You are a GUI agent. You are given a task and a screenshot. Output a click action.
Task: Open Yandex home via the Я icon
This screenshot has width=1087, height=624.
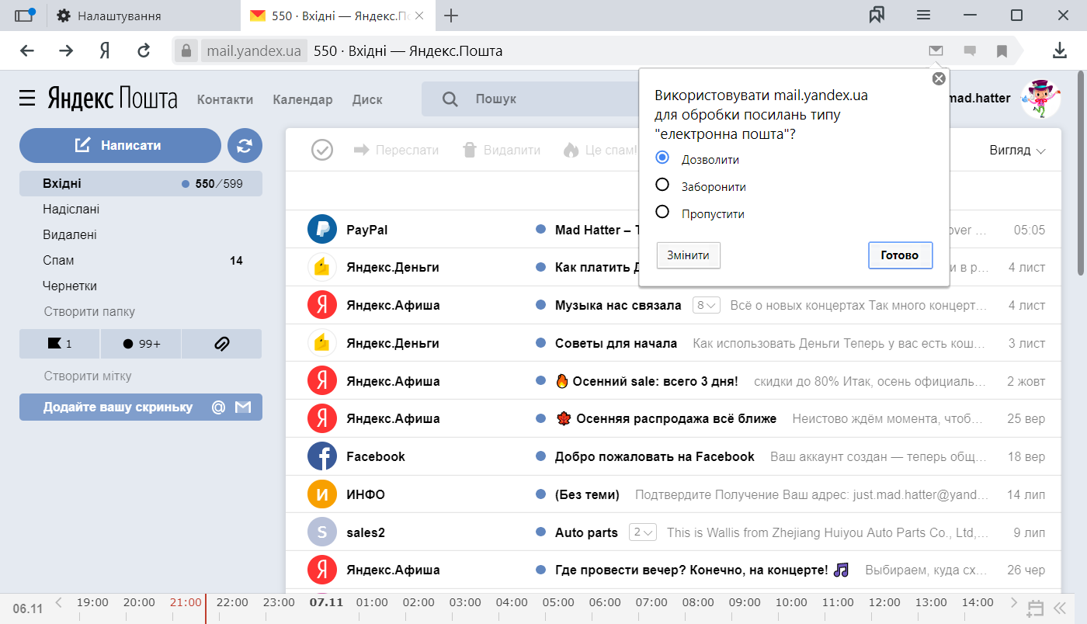coord(105,51)
